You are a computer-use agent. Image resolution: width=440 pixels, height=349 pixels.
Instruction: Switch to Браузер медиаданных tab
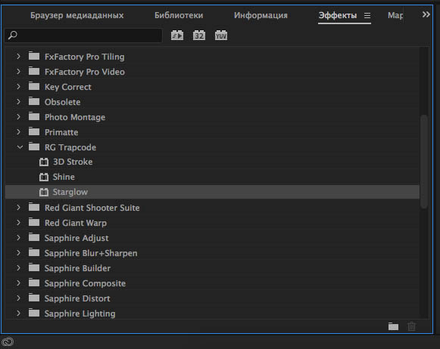(77, 15)
